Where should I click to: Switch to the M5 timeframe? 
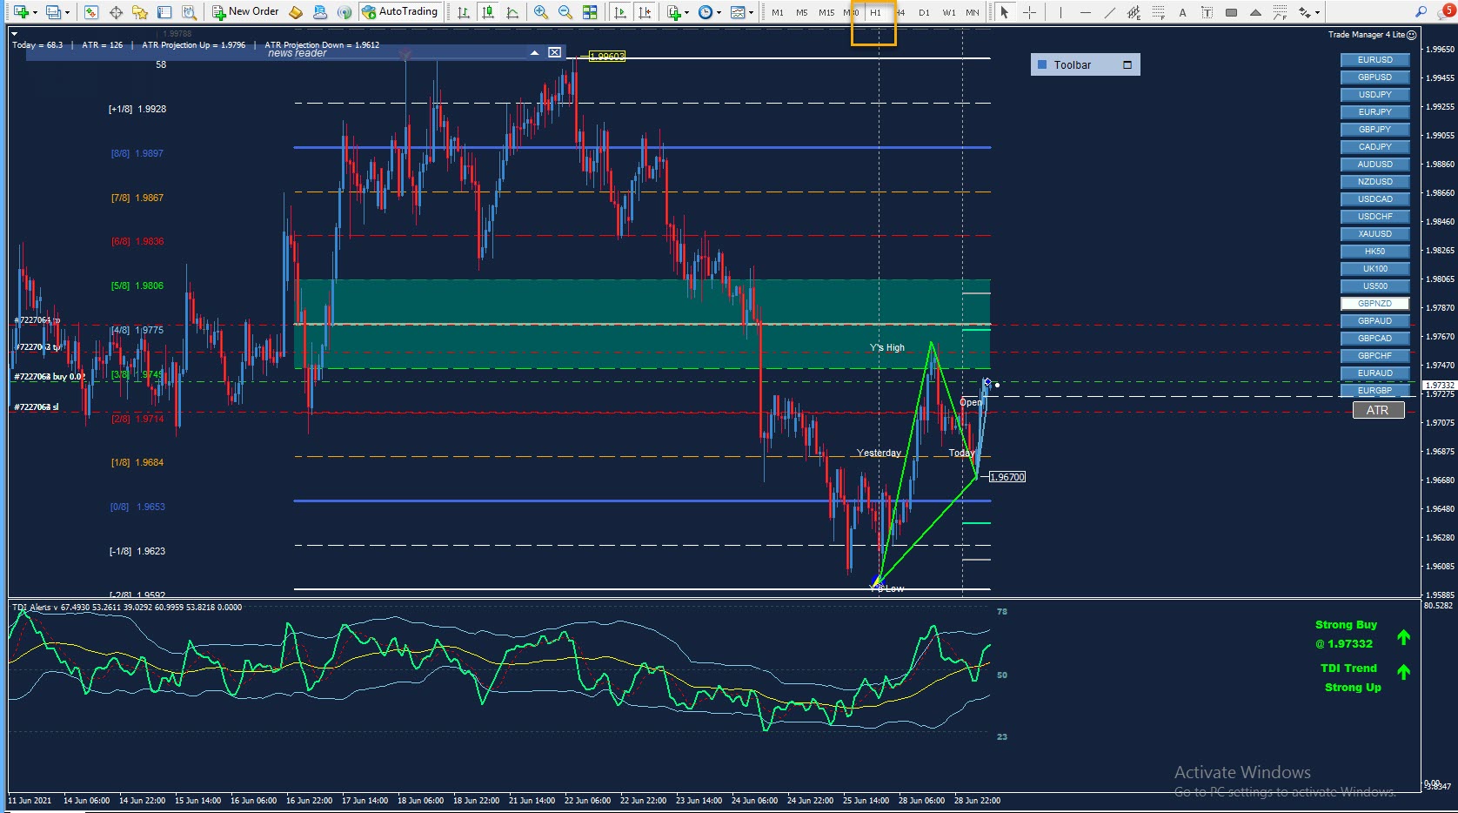[x=802, y=12]
